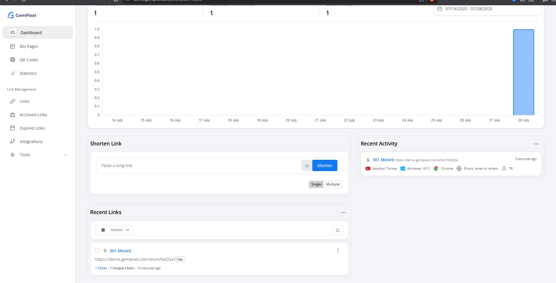Click the chain link icon beside Links
This screenshot has height=283, width=556.
coord(13,101)
